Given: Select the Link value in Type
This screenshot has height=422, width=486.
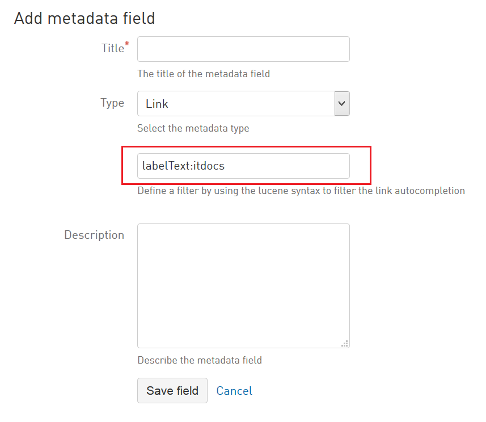Looking at the screenshot, I should [157, 104].
